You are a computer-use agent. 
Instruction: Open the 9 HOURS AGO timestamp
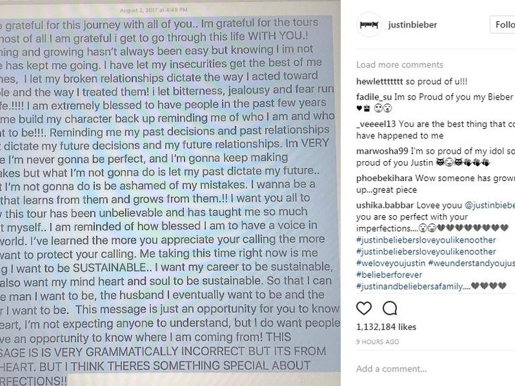pyautogui.click(x=378, y=341)
